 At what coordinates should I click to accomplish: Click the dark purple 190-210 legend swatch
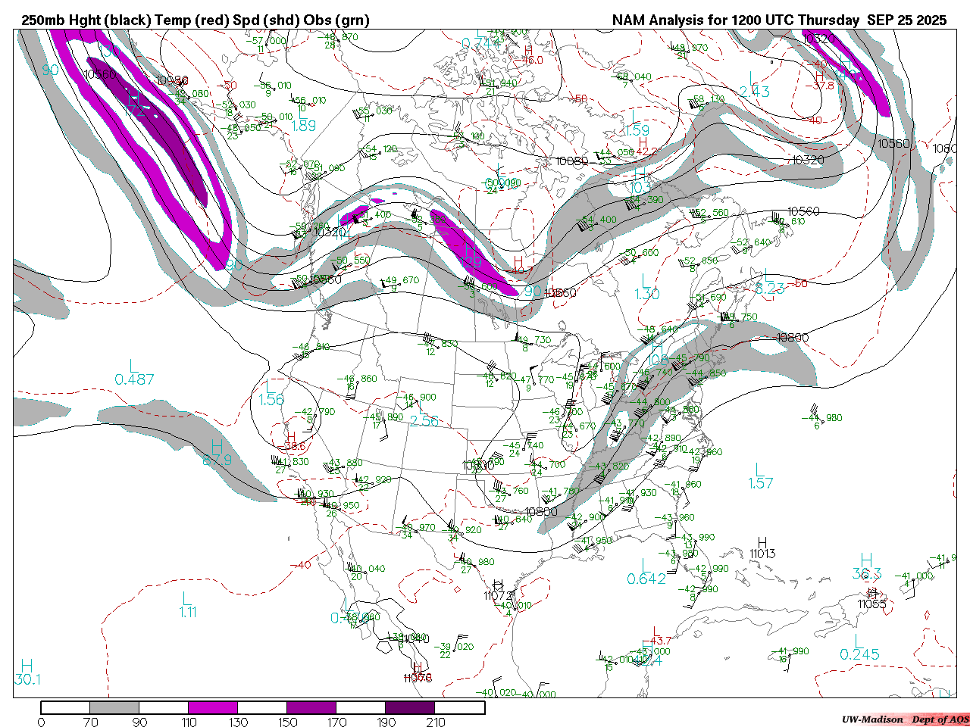tap(410, 708)
